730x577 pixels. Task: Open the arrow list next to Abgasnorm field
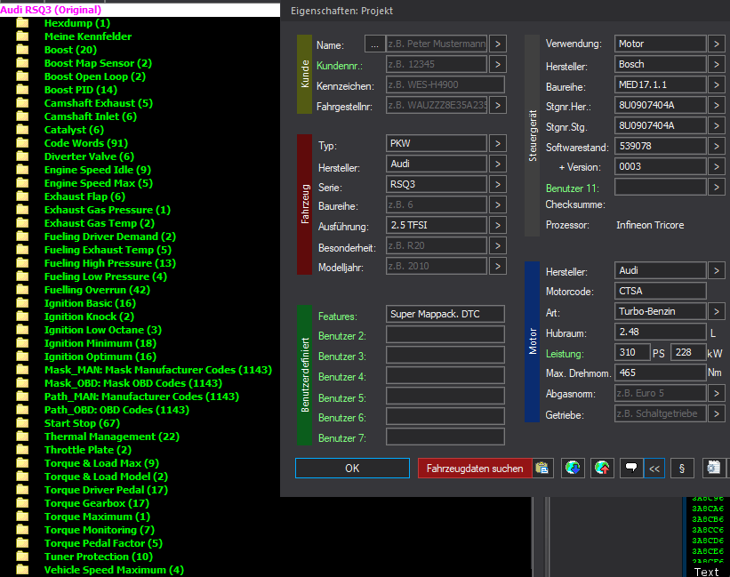click(717, 393)
